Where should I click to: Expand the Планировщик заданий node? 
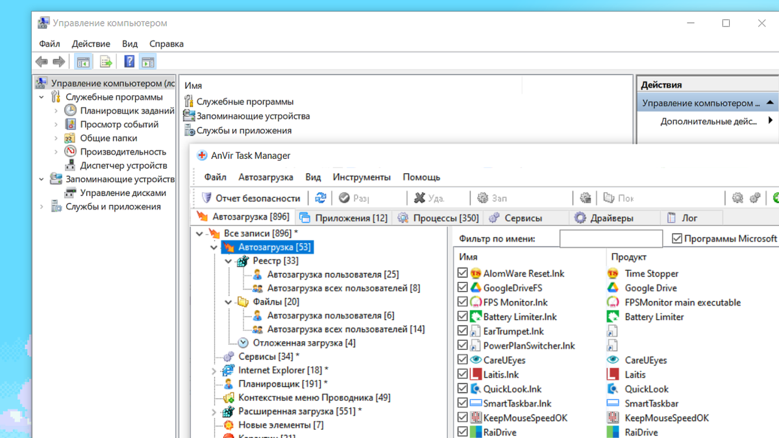(56, 111)
